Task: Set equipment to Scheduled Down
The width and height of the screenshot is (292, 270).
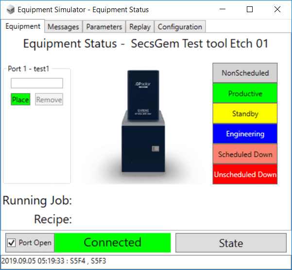Action: pyautogui.click(x=245, y=154)
